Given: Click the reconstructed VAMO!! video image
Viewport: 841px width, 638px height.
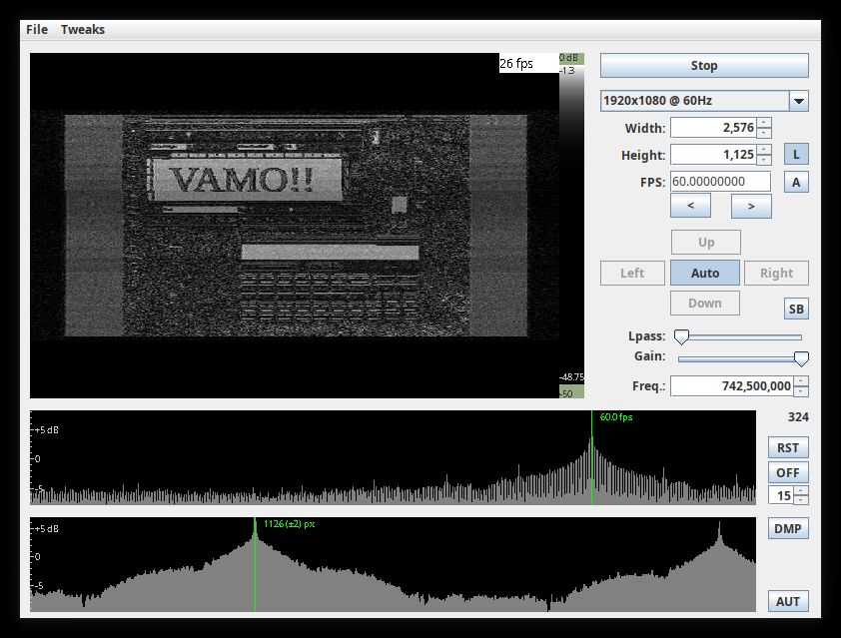Looking at the screenshot, I should 296,226.
